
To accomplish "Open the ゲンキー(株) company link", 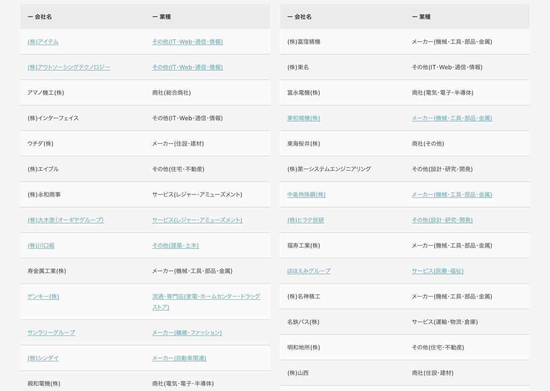I will tap(43, 297).
